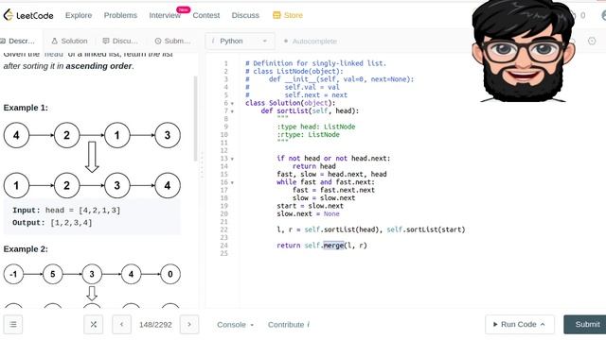The image size is (606, 340).
Task: Go to the Contest page
Action: [x=206, y=15]
